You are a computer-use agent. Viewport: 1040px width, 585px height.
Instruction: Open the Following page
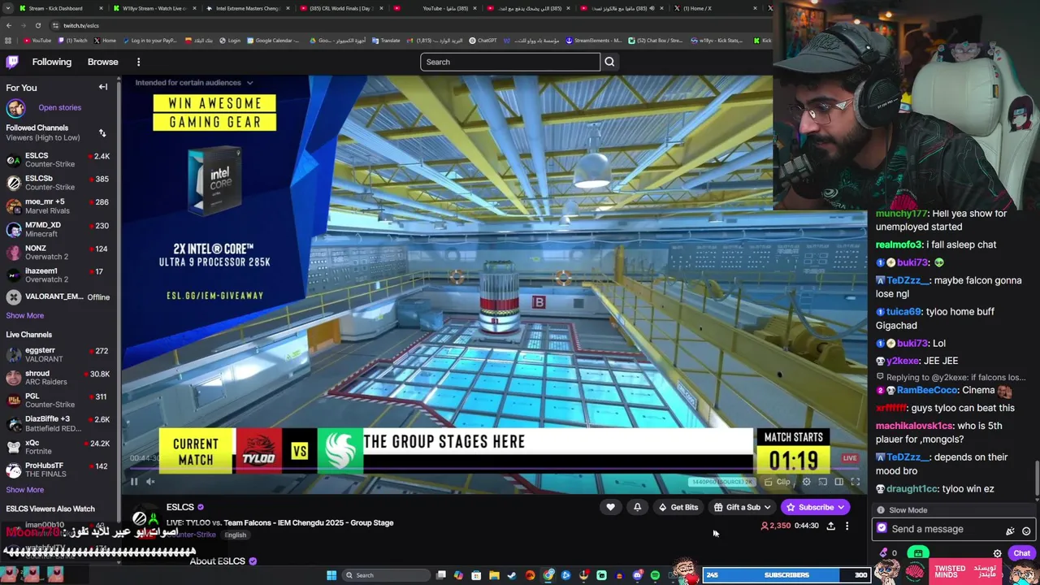pyautogui.click(x=52, y=62)
